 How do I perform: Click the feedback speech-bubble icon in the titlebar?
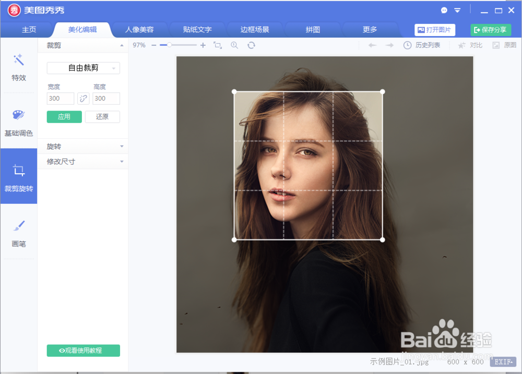tap(444, 9)
